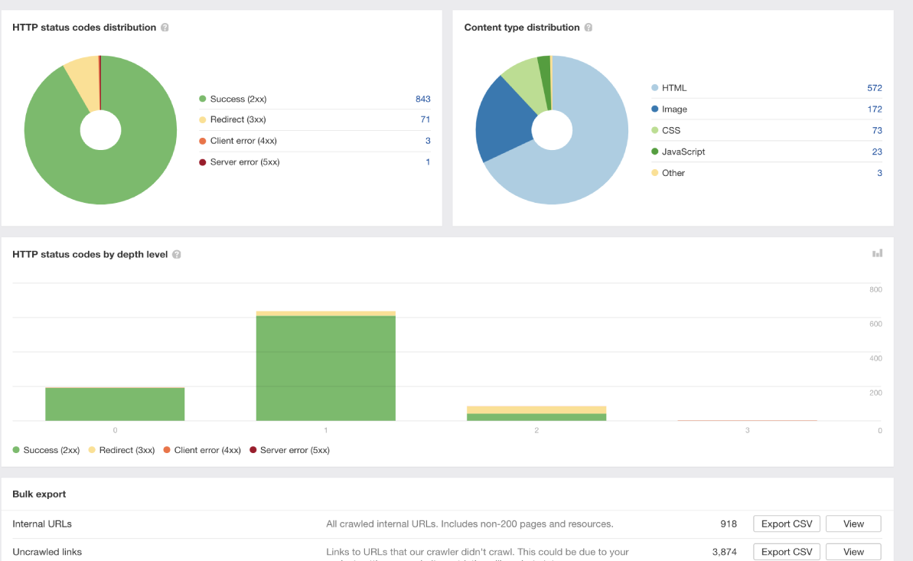913x561 pixels.
Task: Click the Internal URLs row label
Action: [x=42, y=523]
